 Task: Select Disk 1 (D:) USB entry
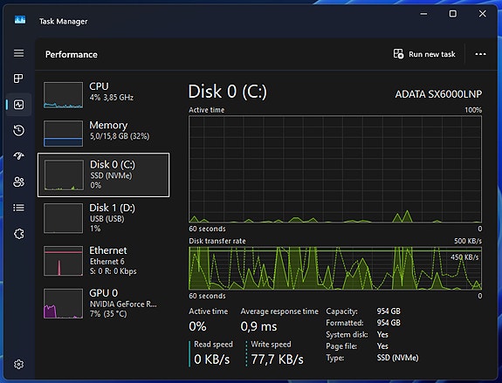click(x=103, y=218)
